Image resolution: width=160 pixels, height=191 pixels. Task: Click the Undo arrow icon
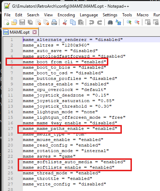point(91,23)
